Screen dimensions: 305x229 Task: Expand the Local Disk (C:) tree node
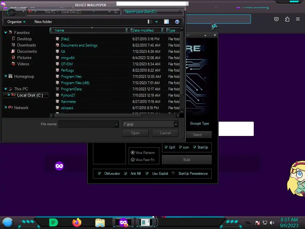[9, 95]
